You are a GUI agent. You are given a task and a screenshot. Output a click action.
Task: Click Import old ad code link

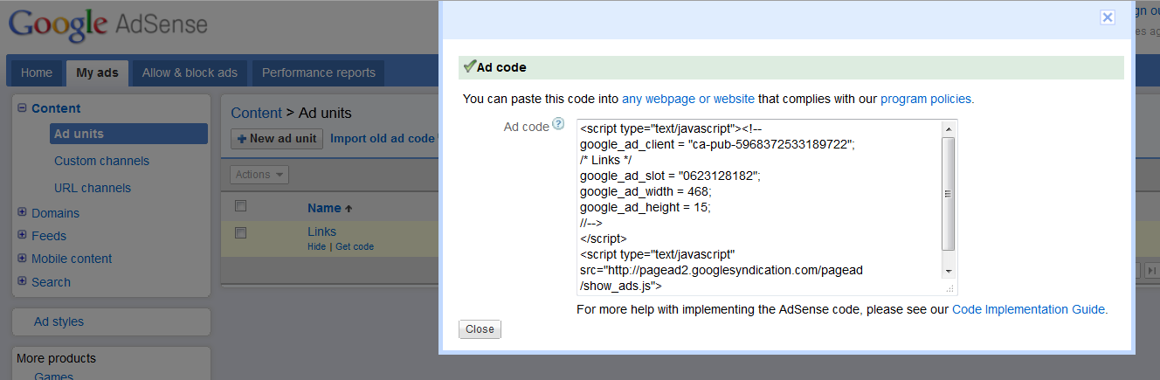pos(383,138)
